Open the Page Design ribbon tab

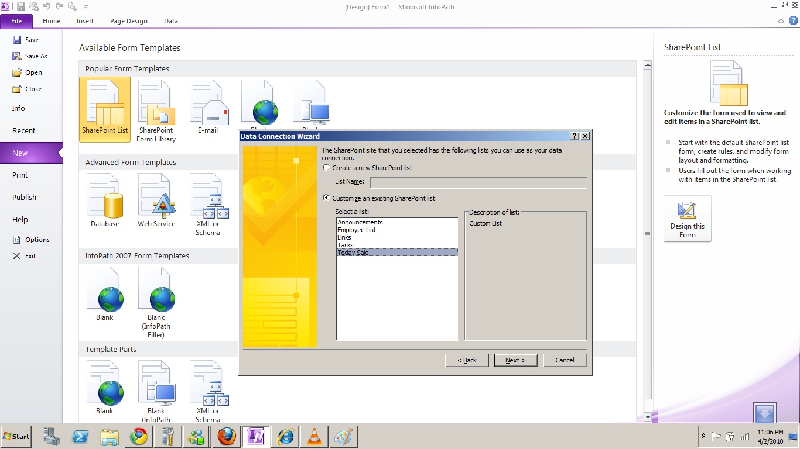click(x=129, y=21)
